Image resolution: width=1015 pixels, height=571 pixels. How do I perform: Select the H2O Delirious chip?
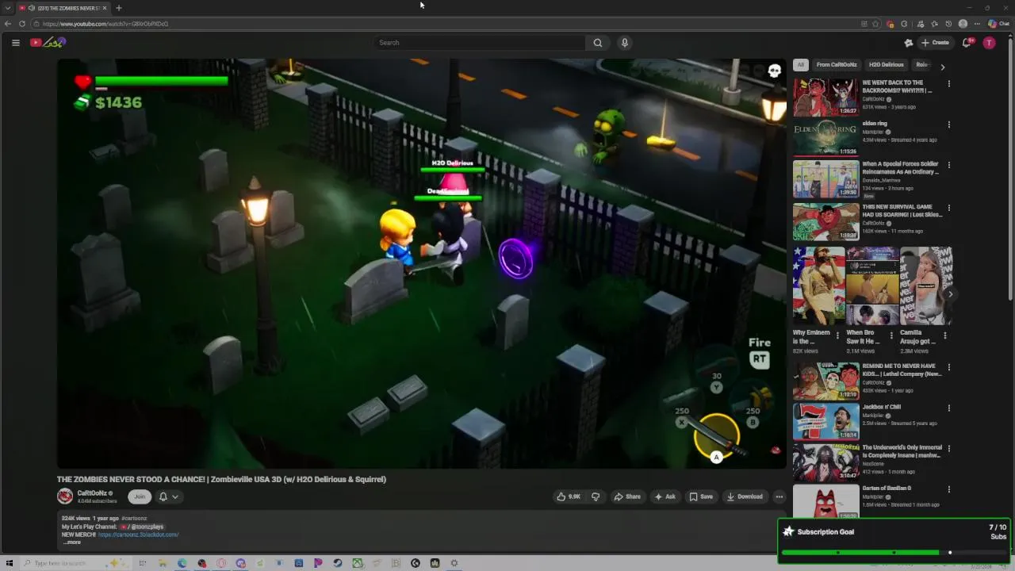click(886, 65)
